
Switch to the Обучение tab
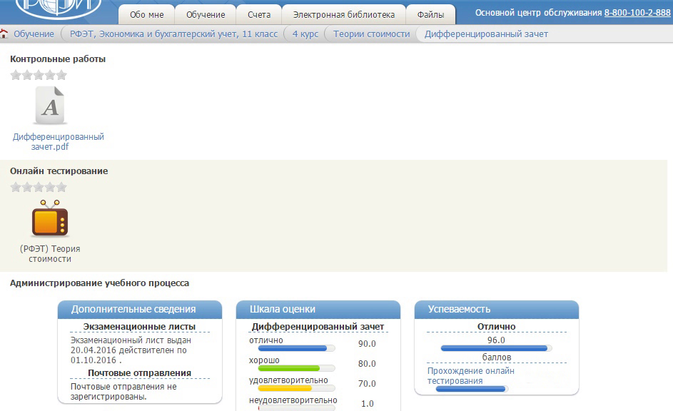[206, 14]
